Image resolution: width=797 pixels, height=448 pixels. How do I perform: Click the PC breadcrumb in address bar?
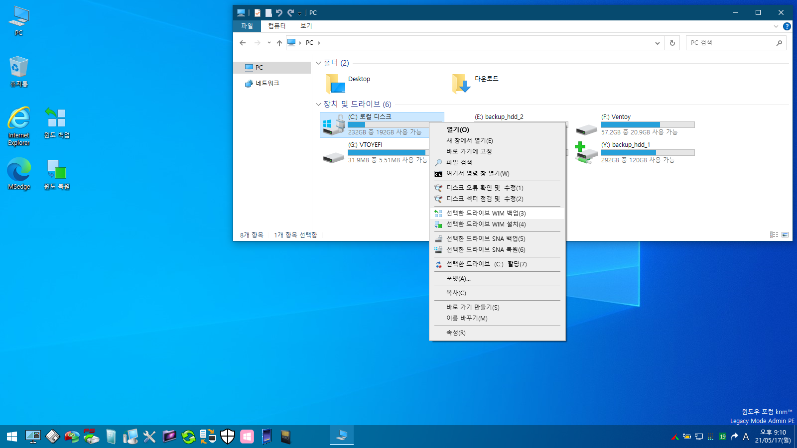[309, 43]
